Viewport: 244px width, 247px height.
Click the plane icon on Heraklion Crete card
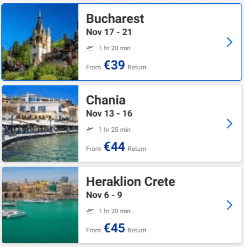tap(90, 211)
